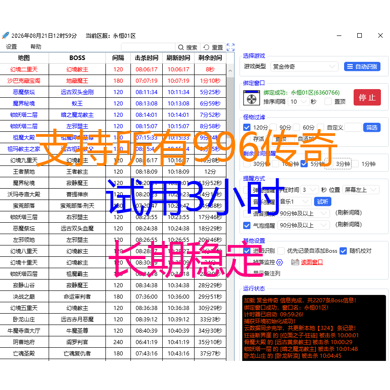The image size is (390, 390).
Task: Minimize the window from the title bar
Action: point(339,35)
